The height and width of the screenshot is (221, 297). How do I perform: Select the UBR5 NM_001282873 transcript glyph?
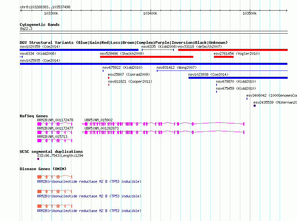[163, 132]
